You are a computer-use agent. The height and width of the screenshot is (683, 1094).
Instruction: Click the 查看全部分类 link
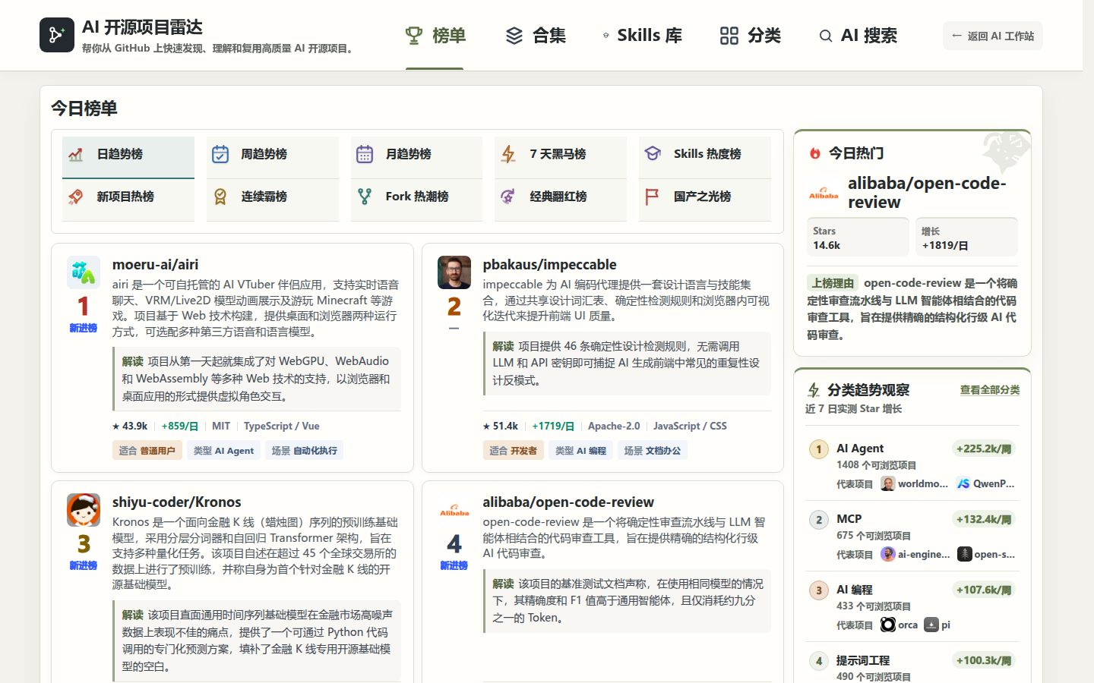click(x=989, y=390)
